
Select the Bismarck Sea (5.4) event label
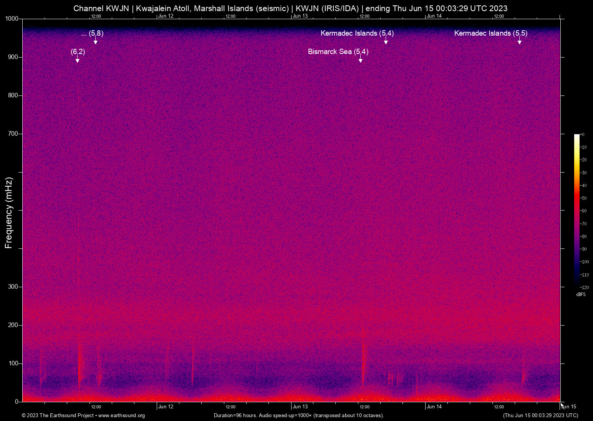338,52
